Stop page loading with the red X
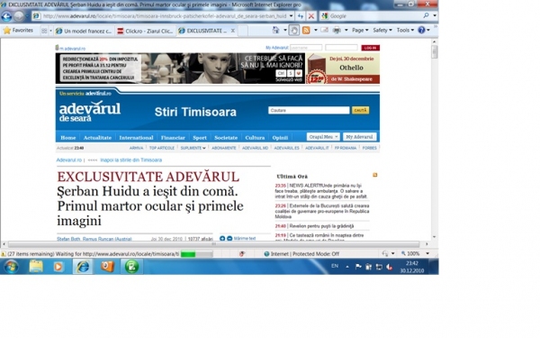This screenshot has height=338, width=540. point(311,16)
